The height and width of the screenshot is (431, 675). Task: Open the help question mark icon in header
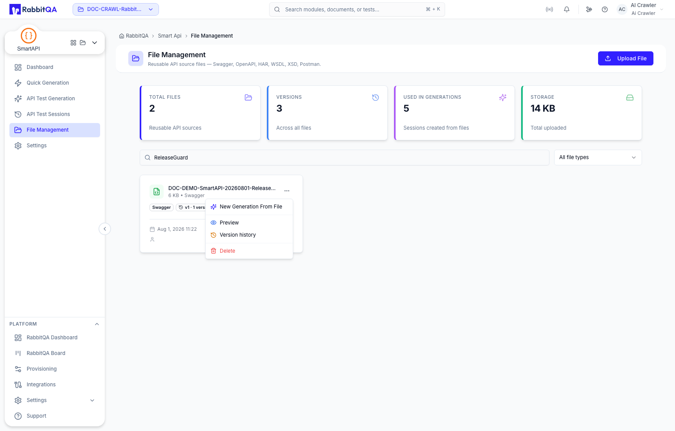click(x=605, y=9)
